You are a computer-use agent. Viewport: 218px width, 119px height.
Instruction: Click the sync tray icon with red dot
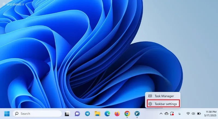coord(172,114)
